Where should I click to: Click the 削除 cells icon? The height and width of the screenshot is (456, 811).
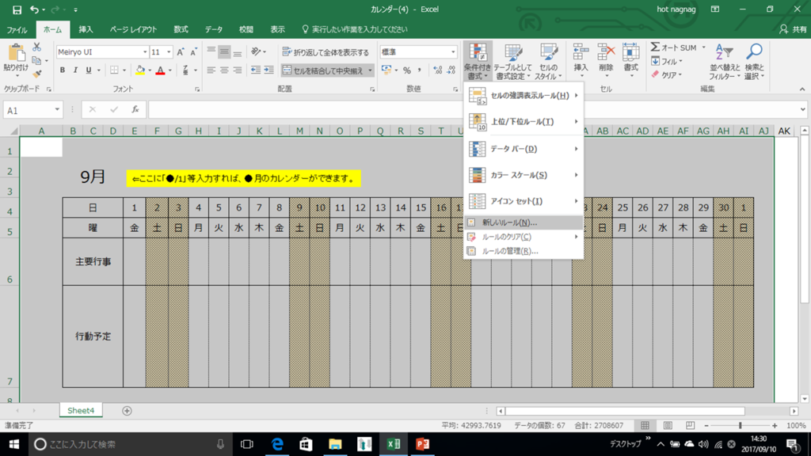click(606, 53)
